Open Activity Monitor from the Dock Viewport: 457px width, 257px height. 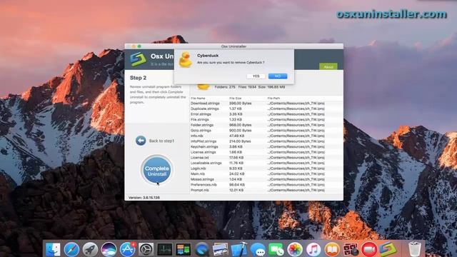(165, 249)
